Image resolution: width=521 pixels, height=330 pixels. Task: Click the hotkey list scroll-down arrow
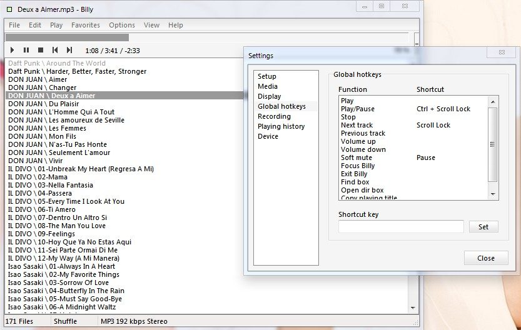click(x=493, y=194)
